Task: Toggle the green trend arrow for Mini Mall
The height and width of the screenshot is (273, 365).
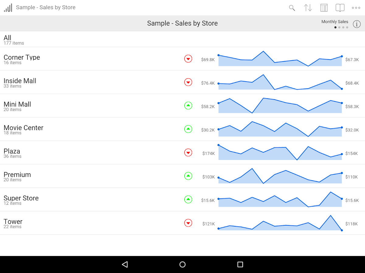Action: (x=188, y=106)
